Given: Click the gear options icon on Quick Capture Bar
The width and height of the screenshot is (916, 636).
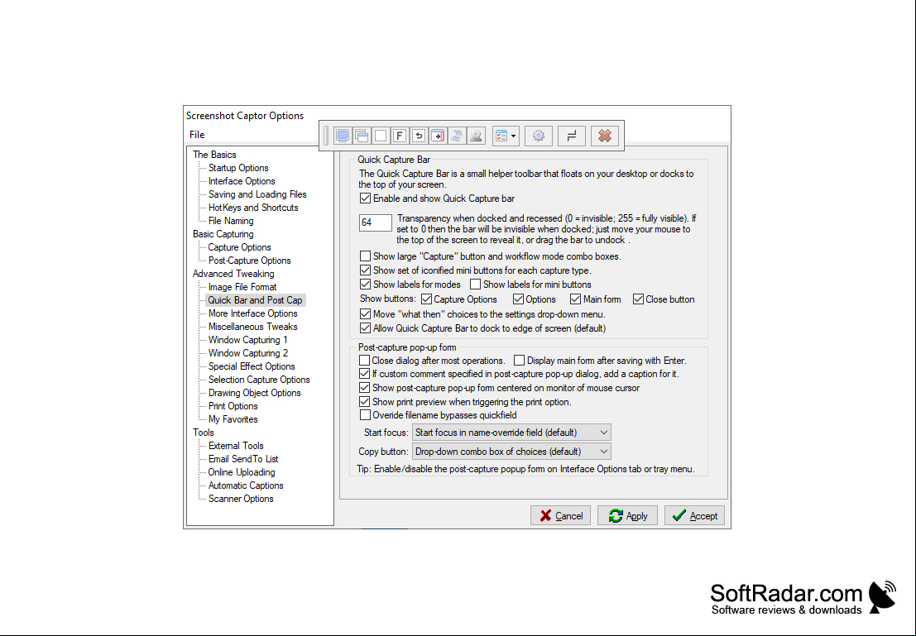Looking at the screenshot, I should click(x=539, y=136).
